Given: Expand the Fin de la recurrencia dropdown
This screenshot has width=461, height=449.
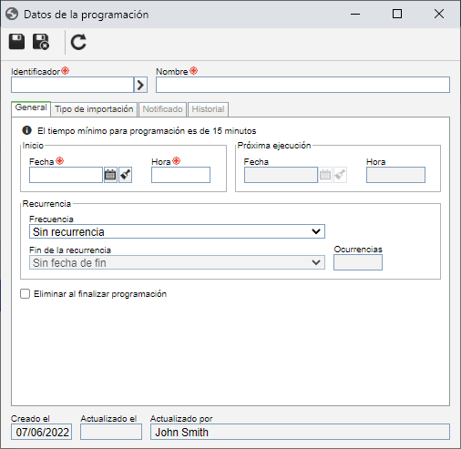Looking at the screenshot, I should click(x=177, y=262).
